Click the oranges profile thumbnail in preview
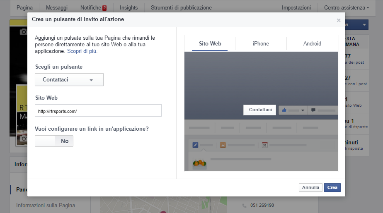The image size is (383, 213). pyautogui.click(x=199, y=163)
